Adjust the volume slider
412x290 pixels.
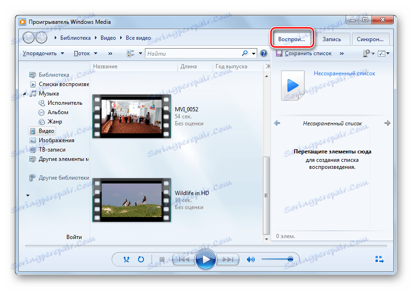tap(277, 259)
